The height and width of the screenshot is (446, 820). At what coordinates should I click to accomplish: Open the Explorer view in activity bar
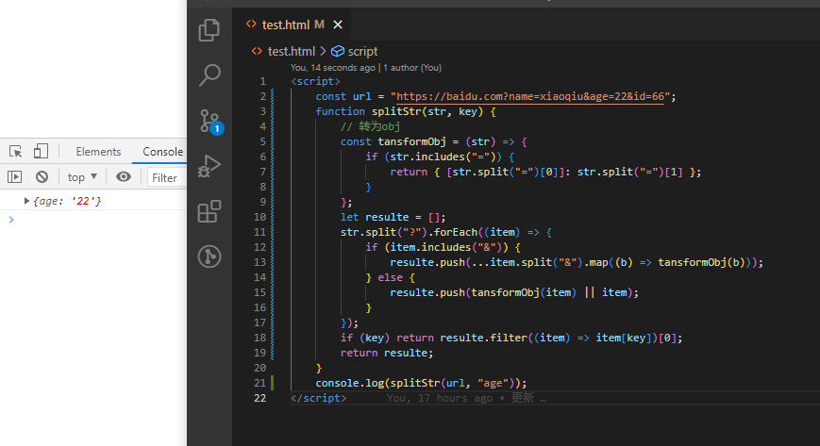coord(209,31)
